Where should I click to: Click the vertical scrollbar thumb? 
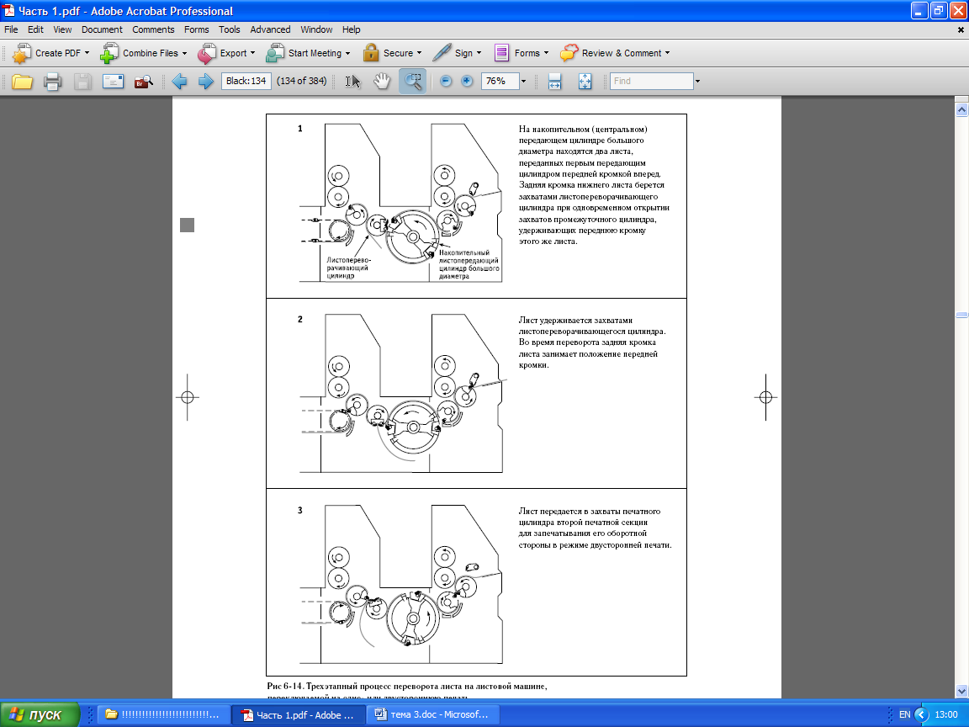point(961,315)
